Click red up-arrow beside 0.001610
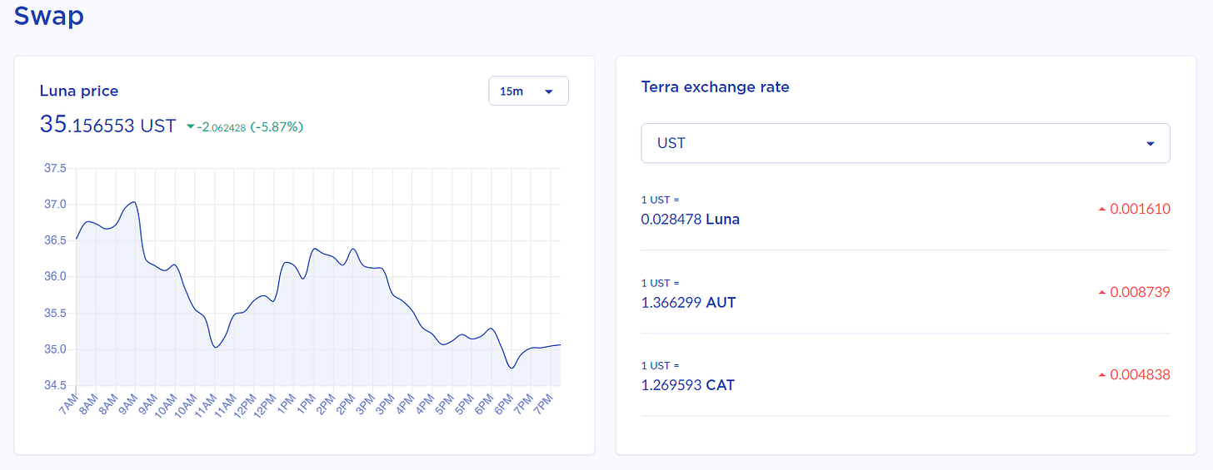 [1102, 210]
